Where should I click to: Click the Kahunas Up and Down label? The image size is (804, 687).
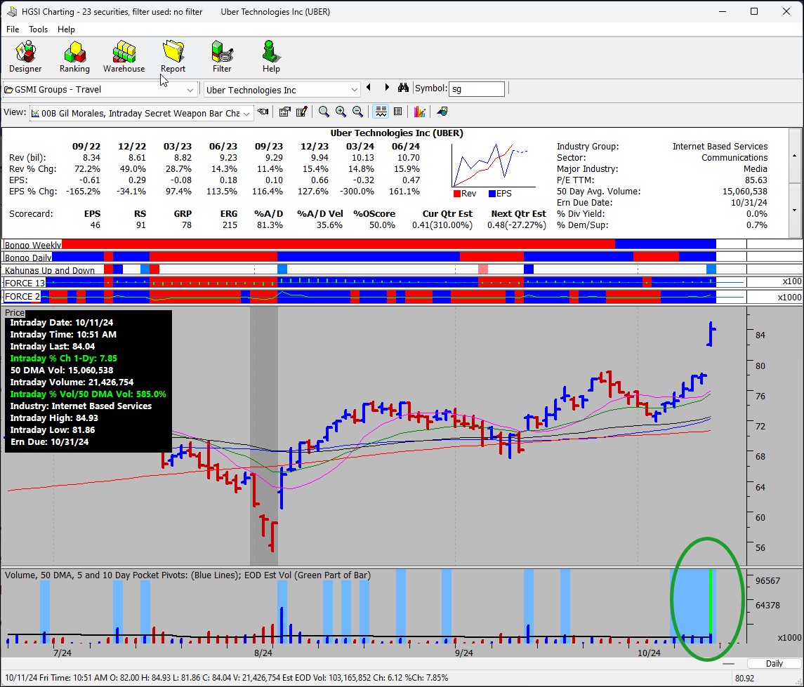pos(50,270)
